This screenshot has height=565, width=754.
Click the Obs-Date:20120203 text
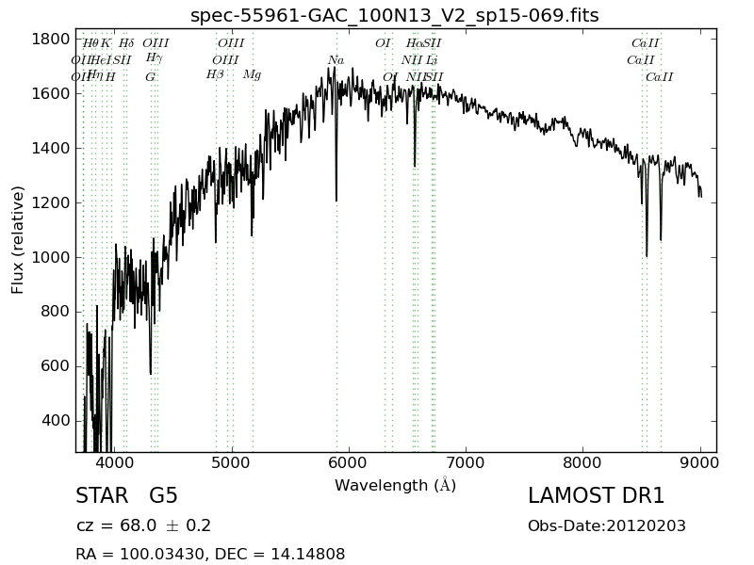(x=607, y=526)
